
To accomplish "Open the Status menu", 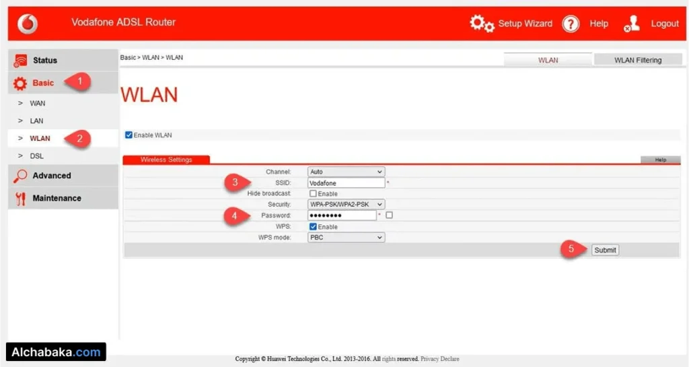I will click(63, 60).
